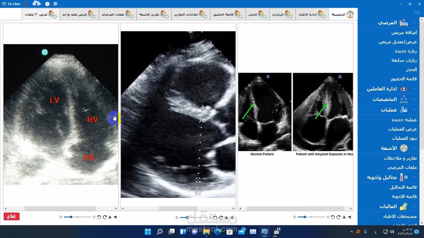Switch to الحجز tab

[x=258, y=15]
